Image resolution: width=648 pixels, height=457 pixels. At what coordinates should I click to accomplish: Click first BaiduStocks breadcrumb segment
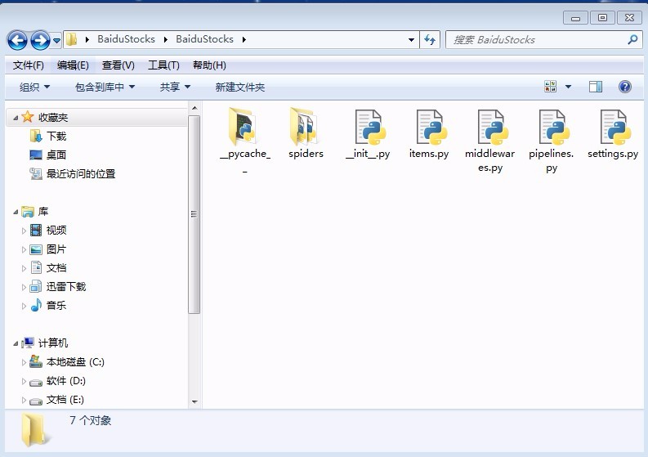126,39
